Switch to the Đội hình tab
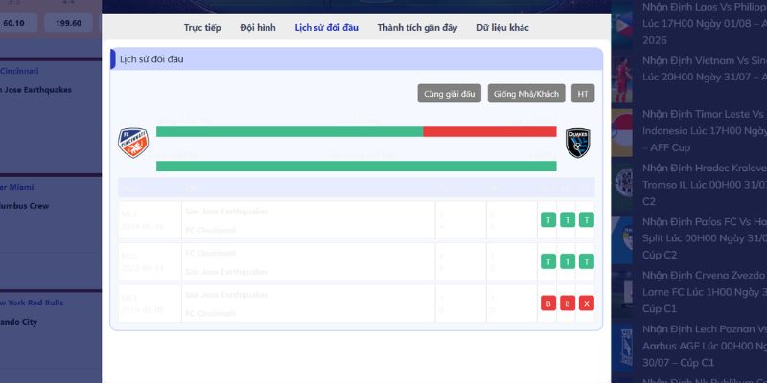The width and height of the screenshot is (767, 383). coord(258,28)
